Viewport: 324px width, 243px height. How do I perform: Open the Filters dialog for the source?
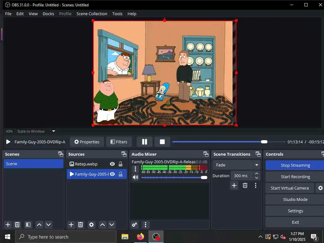tap(119, 142)
